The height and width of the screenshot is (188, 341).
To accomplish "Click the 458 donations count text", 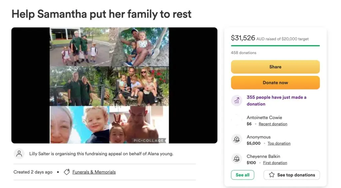I will (x=243, y=53).
